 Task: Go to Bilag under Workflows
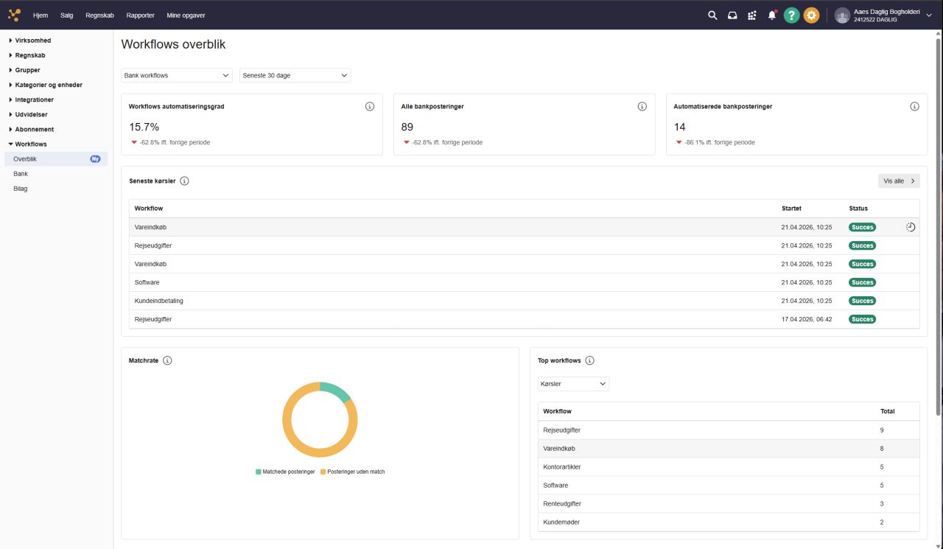21,189
